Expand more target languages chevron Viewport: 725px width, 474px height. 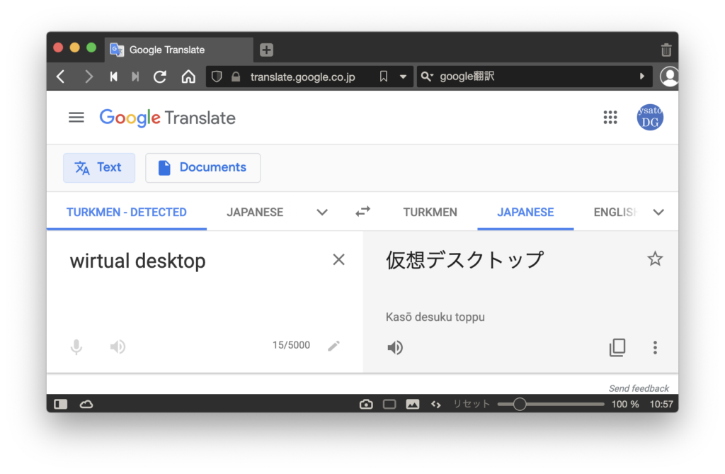pos(658,212)
